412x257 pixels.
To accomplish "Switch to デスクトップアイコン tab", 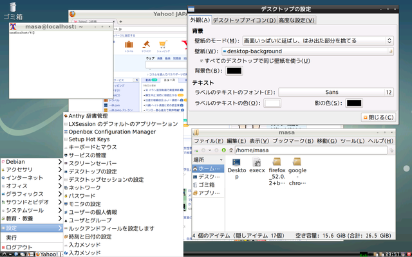I will coord(245,20).
